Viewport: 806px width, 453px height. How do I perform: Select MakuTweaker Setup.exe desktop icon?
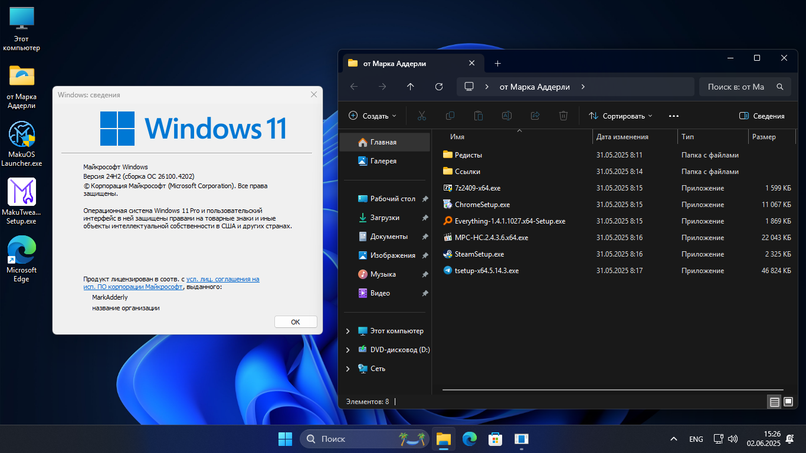pyautogui.click(x=22, y=202)
